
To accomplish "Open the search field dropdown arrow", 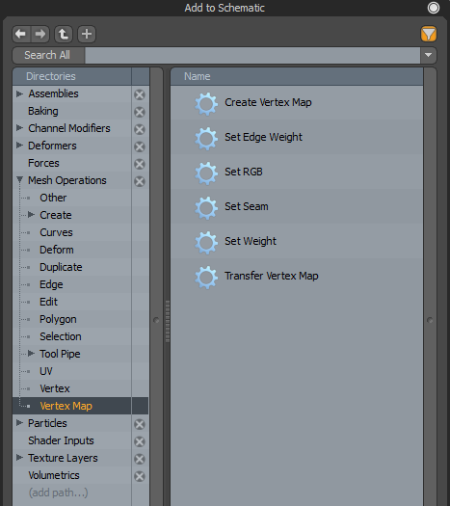I will (429, 55).
